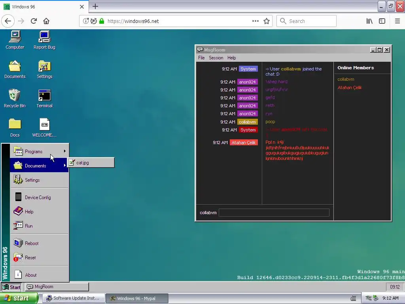405x304 pixels.
Task: Bookmark this page with the star icon
Action: click(x=267, y=21)
